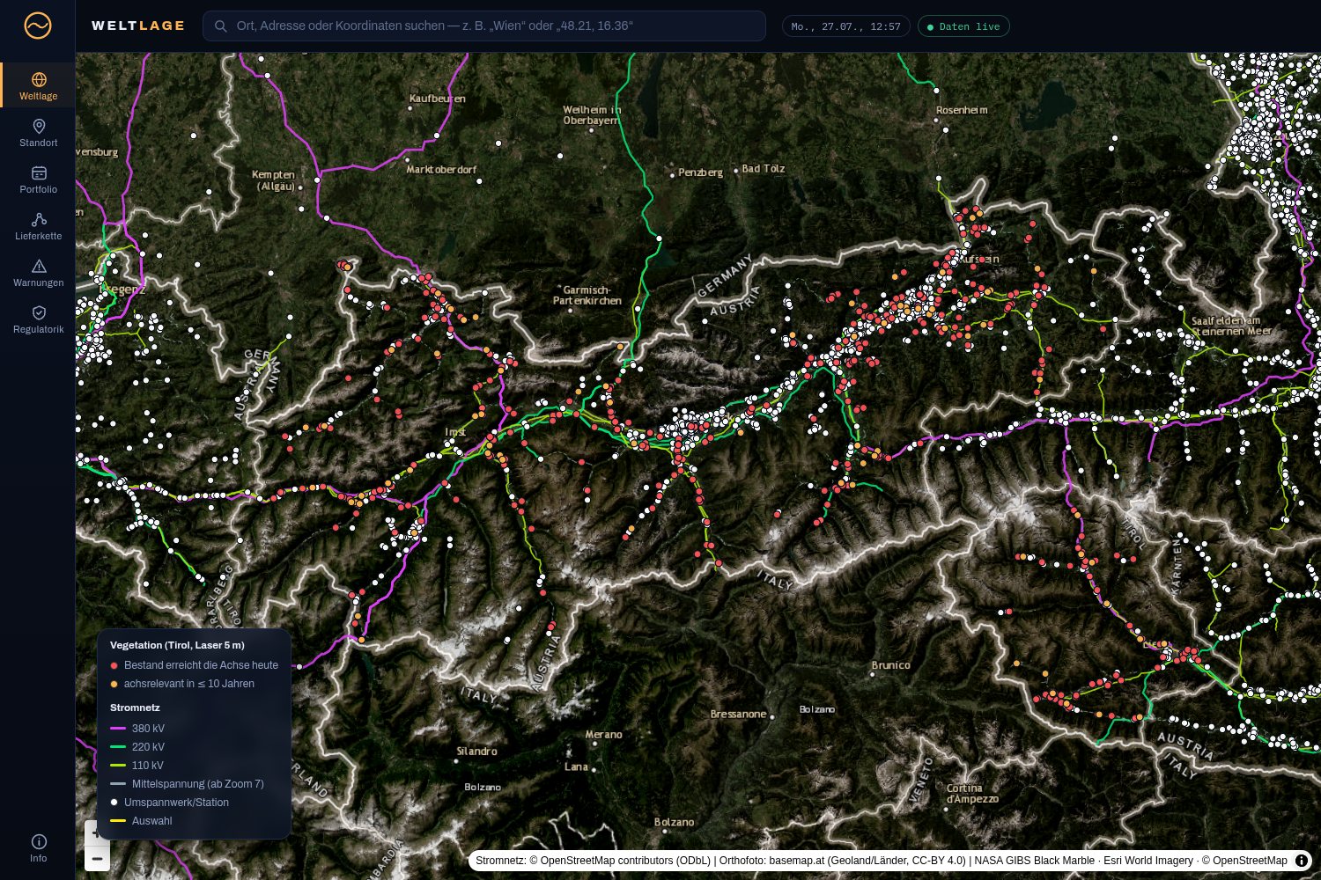1321x880 pixels.
Task: Open the Standort pin icon
Action: pos(39,127)
